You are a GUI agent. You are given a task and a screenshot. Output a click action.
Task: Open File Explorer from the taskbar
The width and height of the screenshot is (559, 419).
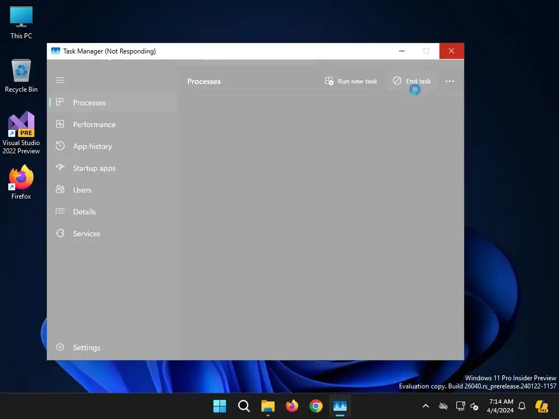[x=267, y=406]
